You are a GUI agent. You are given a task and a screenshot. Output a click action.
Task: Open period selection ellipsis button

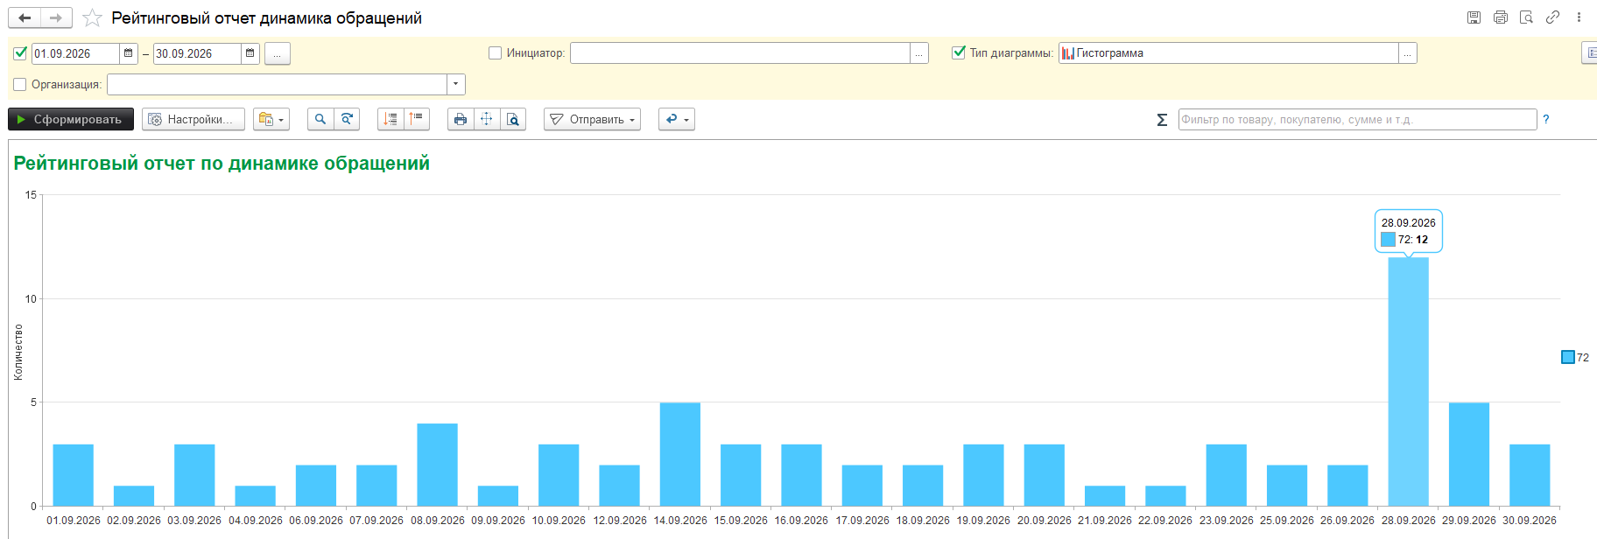point(278,53)
